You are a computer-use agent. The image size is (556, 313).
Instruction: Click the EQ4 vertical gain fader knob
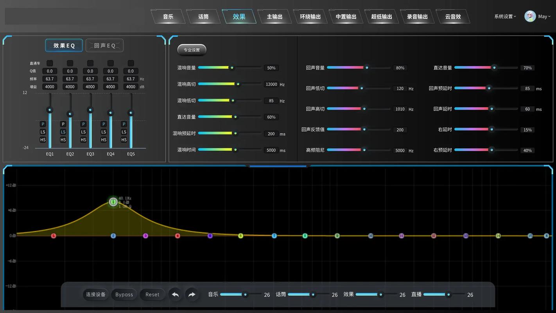click(111, 113)
